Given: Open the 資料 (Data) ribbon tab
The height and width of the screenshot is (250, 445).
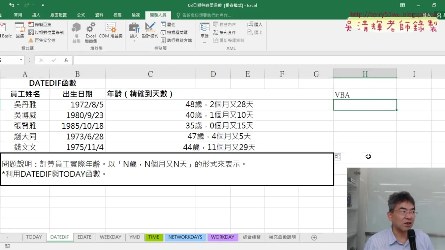Looking at the screenshot, I should coord(99,15).
